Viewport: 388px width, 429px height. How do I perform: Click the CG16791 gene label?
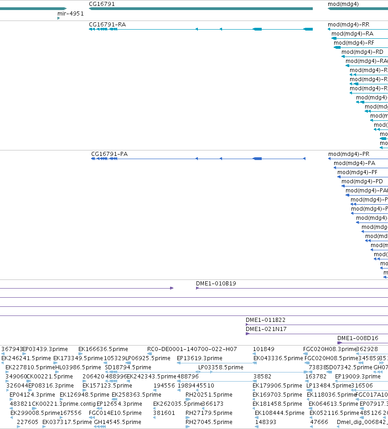(102, 4)
